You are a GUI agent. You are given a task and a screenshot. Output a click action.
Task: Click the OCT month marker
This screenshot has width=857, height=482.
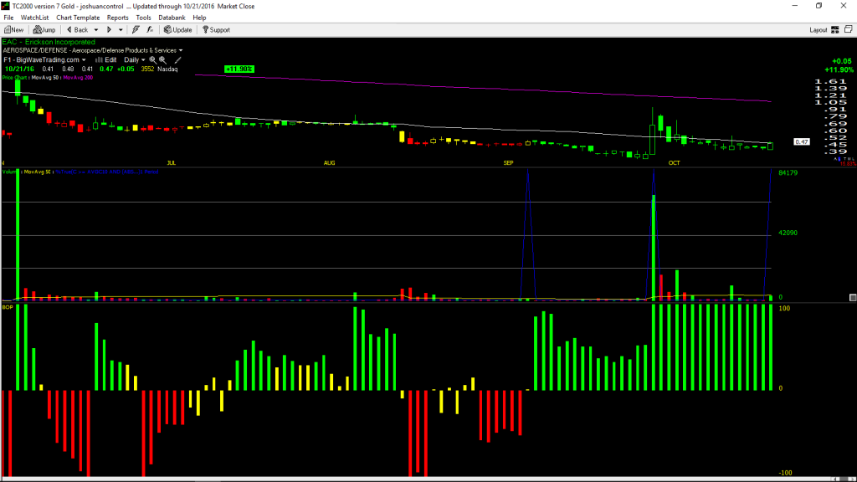tap(674, 163)
